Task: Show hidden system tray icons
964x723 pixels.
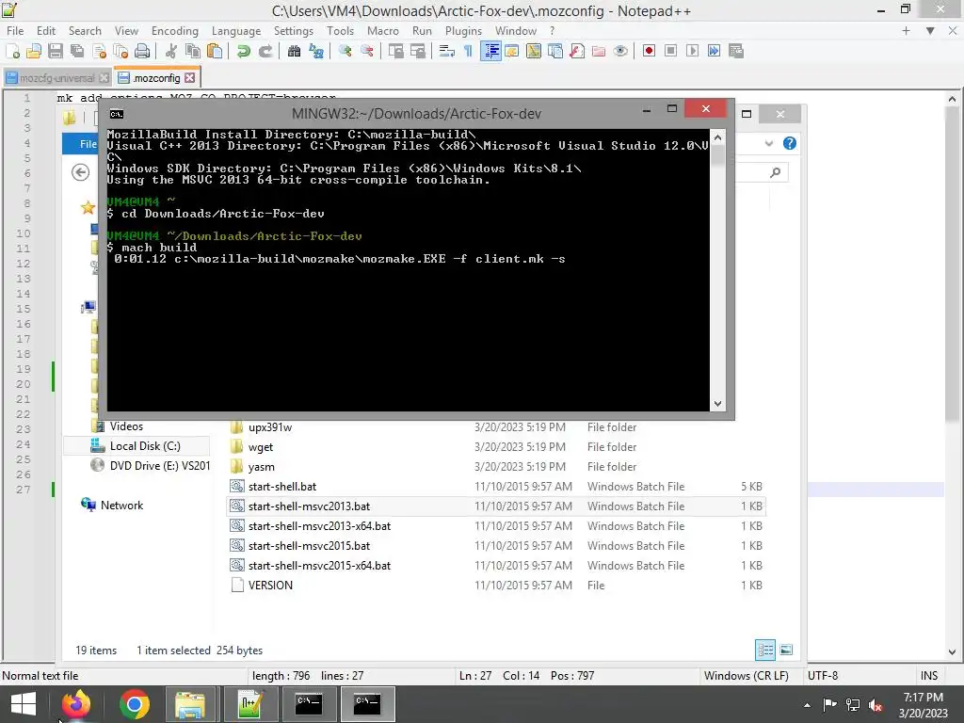Action: point(807,705)
